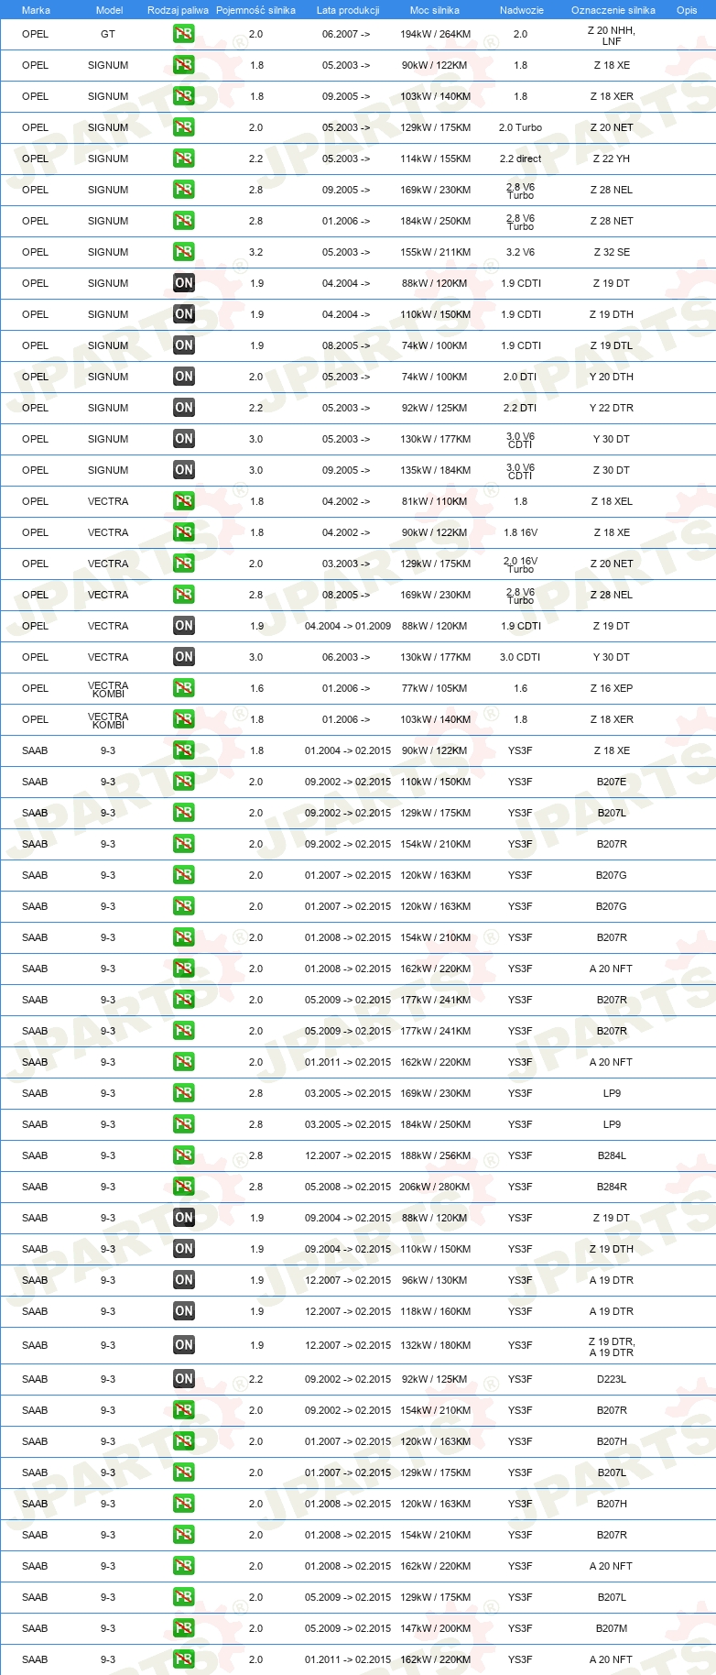Click the petrol icon for SAAB B284R

(x=184, y=1187)
